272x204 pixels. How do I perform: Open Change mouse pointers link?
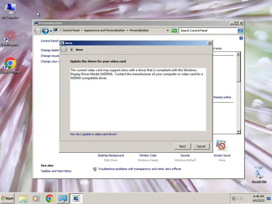pyautogui.click(x=50, y=56)
